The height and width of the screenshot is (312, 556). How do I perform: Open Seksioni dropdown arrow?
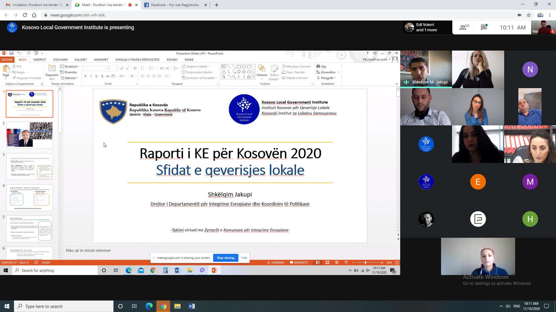(x=79, y=78)
